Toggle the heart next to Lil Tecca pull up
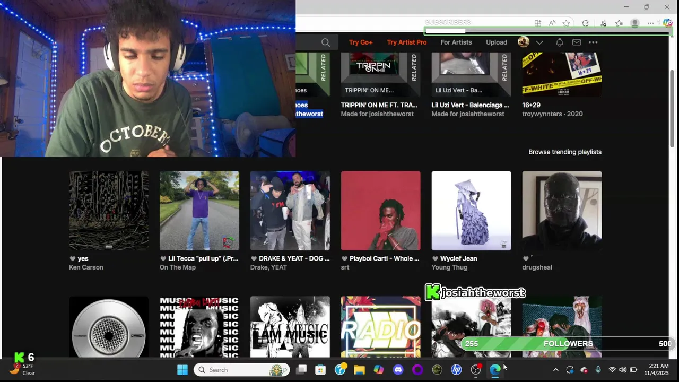 pyautogui.click(x=163, y=259)
